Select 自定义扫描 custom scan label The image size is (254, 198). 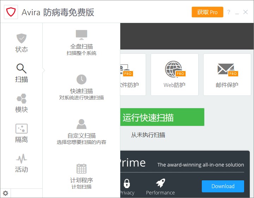pos(81,136)
